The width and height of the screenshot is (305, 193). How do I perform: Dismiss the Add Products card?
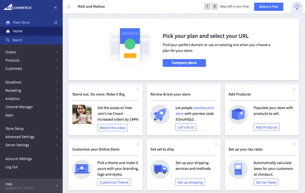294,89
